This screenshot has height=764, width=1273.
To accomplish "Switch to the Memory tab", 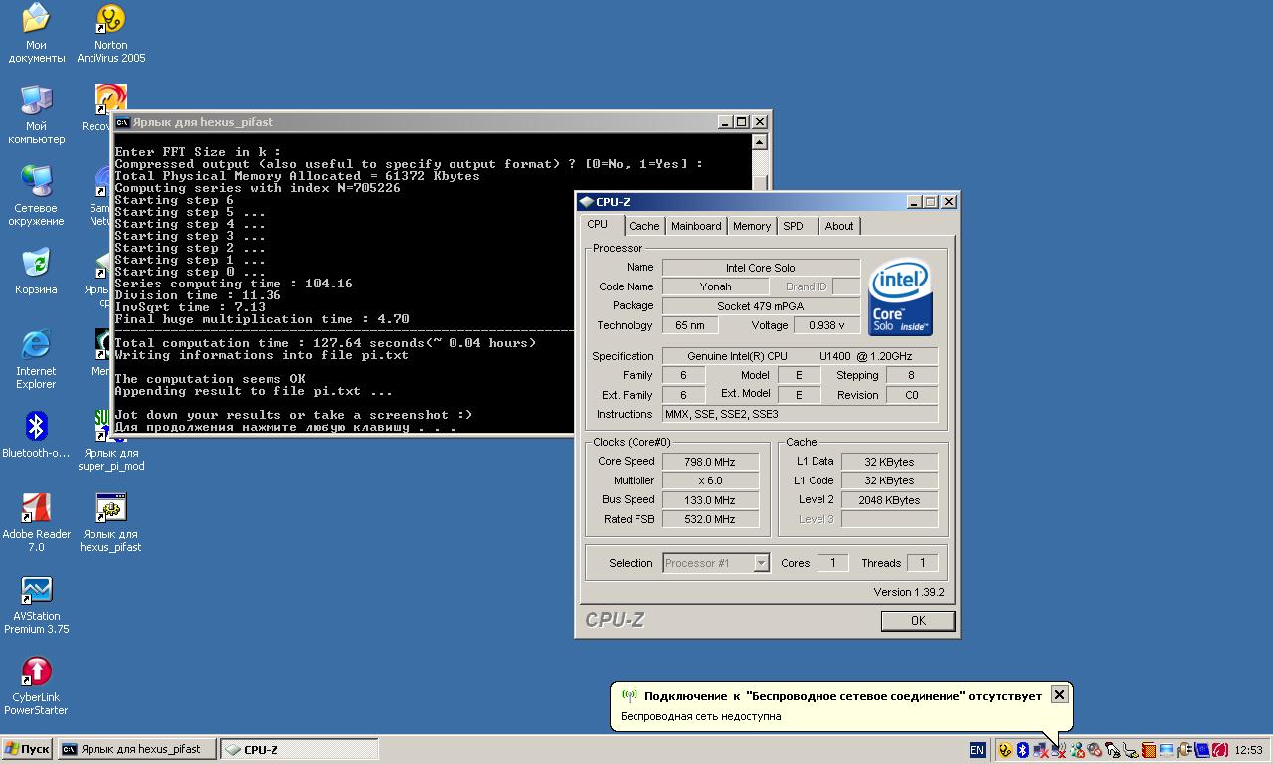I will [x=752, y=226].
